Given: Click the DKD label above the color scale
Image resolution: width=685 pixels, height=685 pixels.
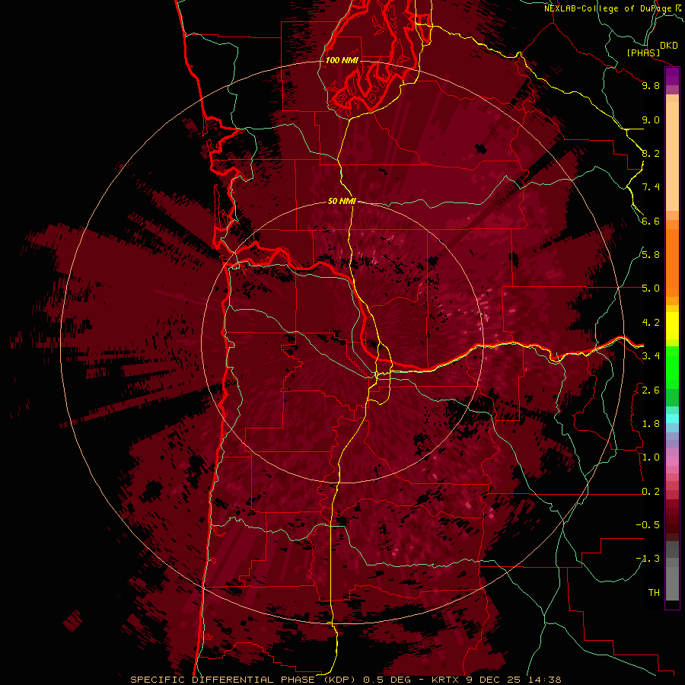Looking at the screenshot, I should [x=669, y=46].
